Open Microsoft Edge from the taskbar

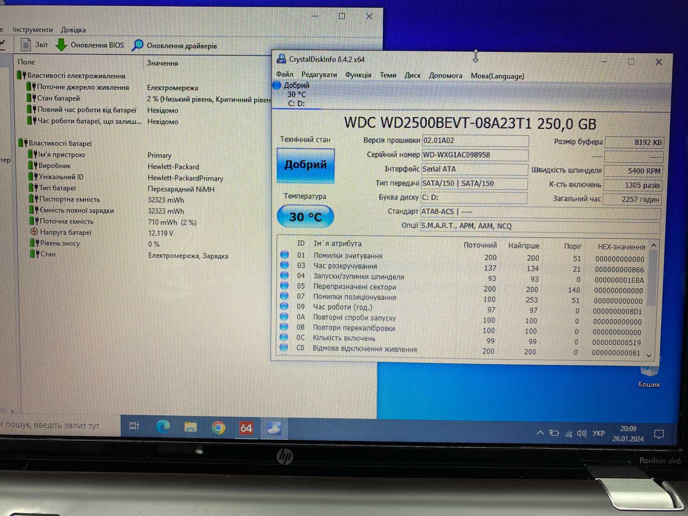click(x=163, y=427)
